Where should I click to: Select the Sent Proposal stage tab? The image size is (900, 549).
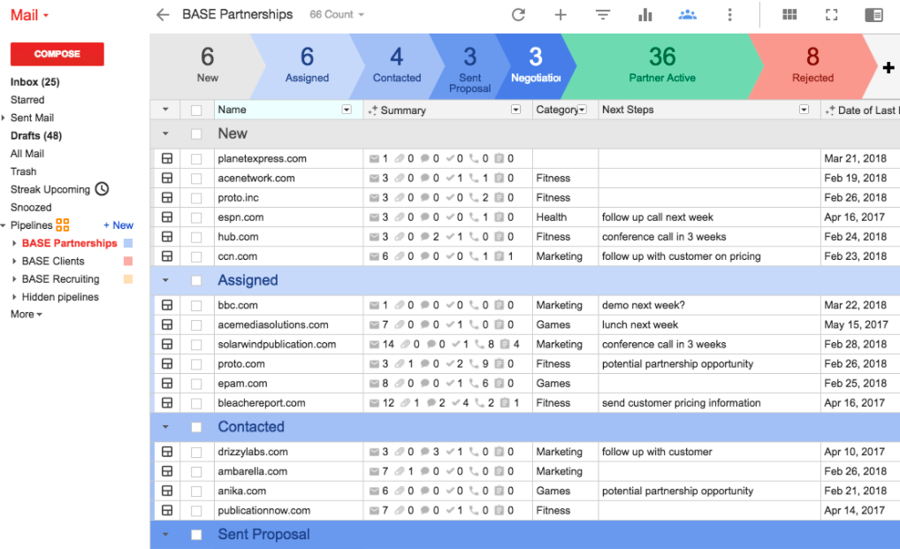point(469,66)
